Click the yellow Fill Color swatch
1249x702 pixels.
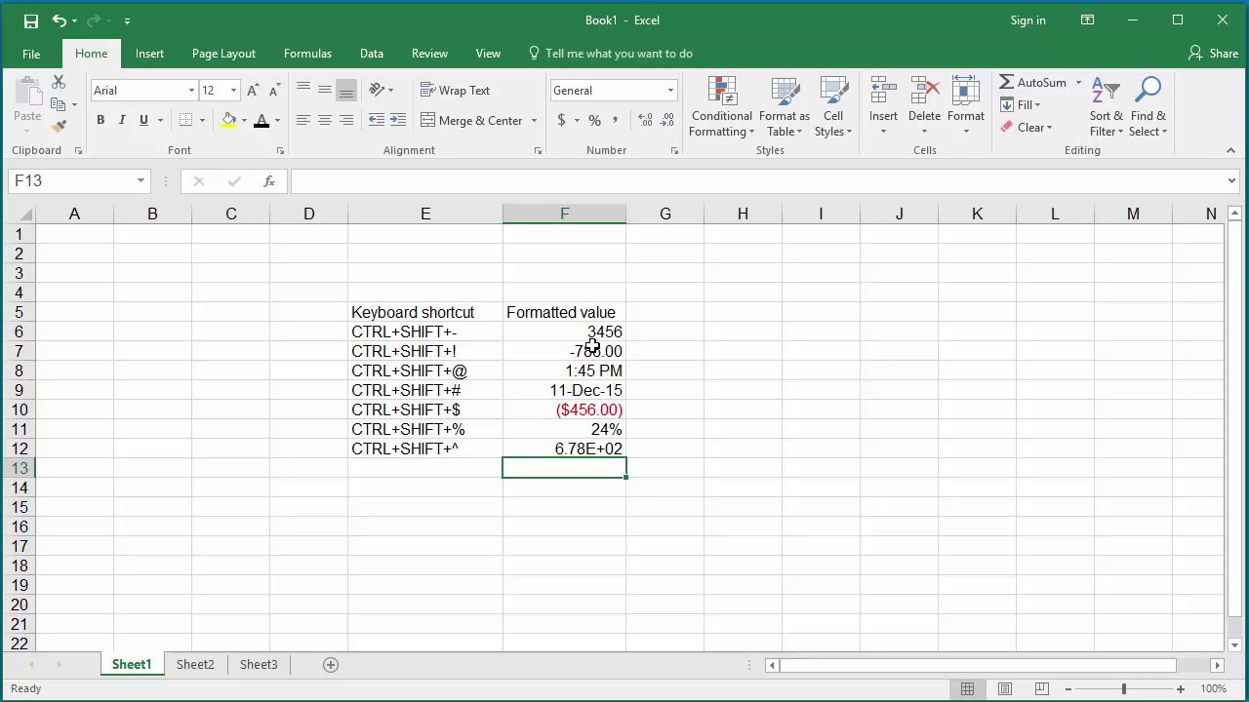click(228, 121)
